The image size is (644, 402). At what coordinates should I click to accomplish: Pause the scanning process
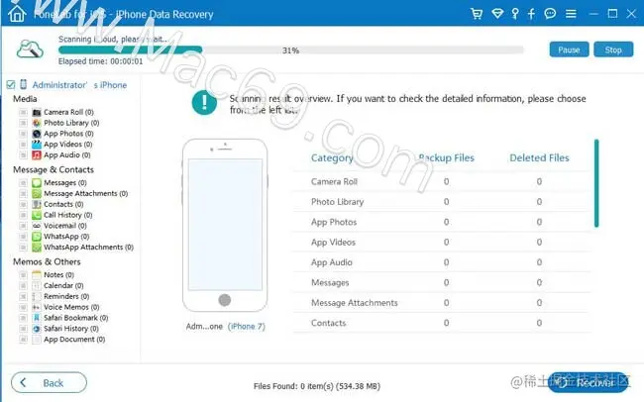(569, 50)
